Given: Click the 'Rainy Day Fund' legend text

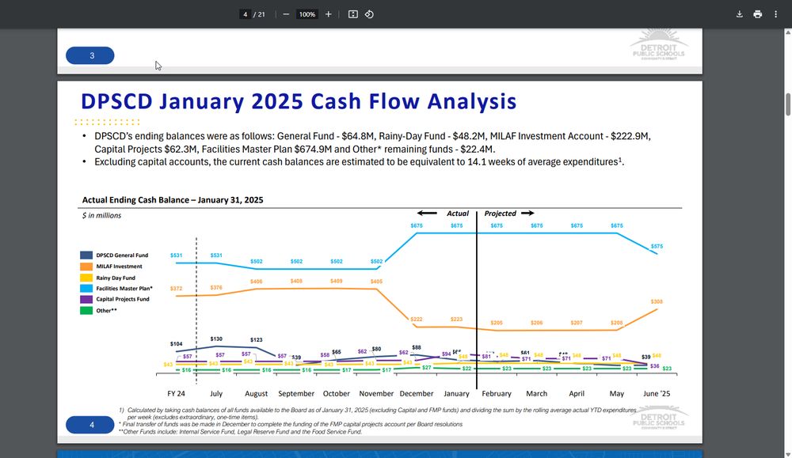Looking at the screenshot, I should point(116,278).
